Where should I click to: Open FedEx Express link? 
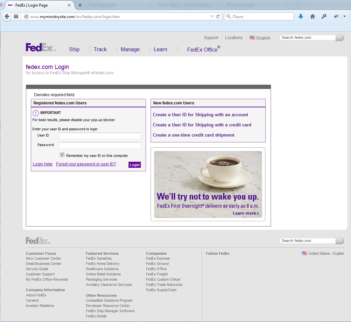point(158,258)
